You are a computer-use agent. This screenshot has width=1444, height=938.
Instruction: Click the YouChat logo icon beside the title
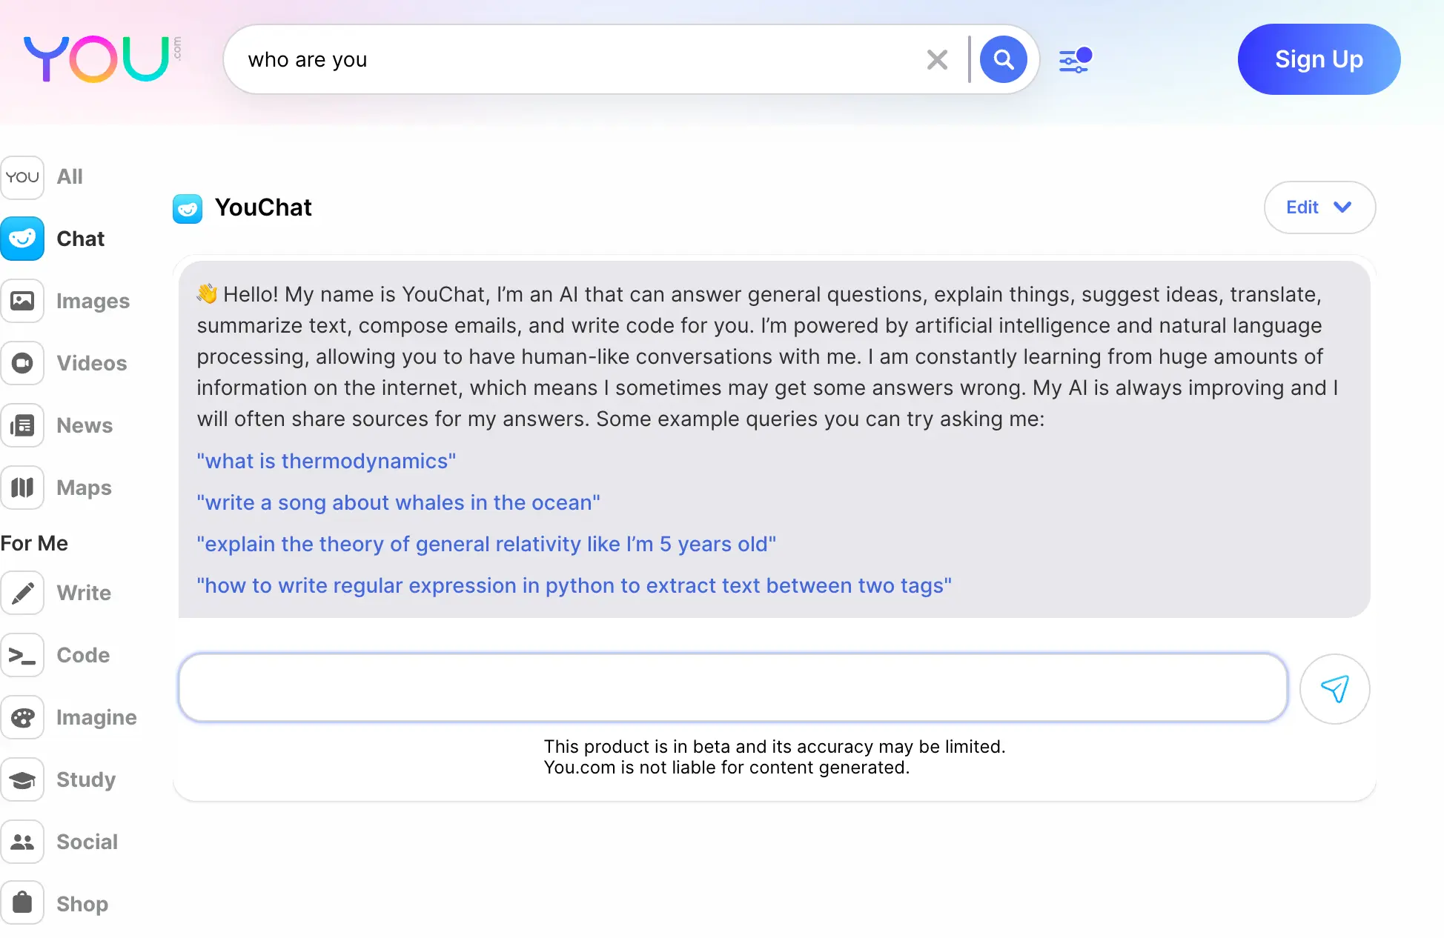coord(188,208)
